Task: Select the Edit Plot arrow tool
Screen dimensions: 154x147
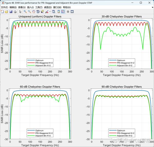Action: [20, 12]
